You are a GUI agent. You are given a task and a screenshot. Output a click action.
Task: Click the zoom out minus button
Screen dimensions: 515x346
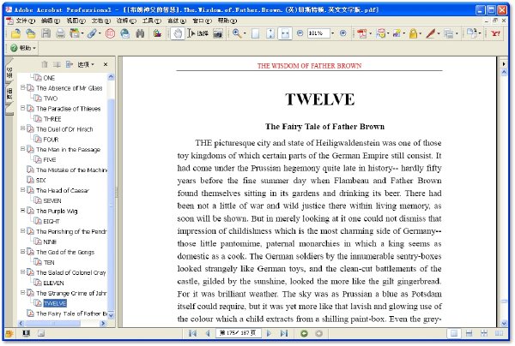pos(300,33)
